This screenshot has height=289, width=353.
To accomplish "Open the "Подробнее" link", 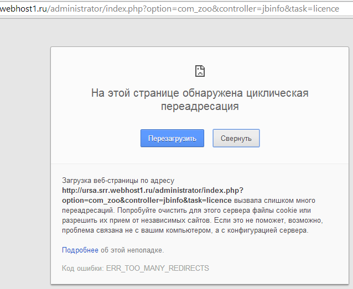I will 80,250.
